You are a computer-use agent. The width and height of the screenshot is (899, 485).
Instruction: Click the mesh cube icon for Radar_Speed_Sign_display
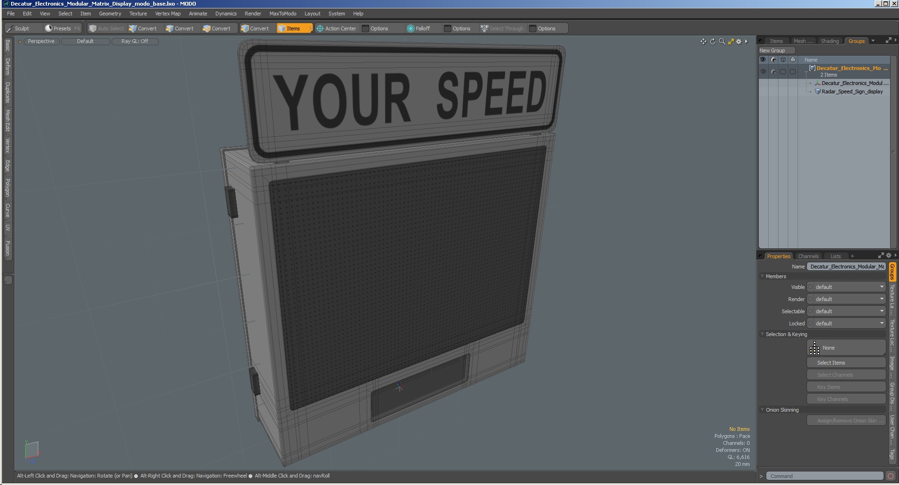tap(818, 91)
